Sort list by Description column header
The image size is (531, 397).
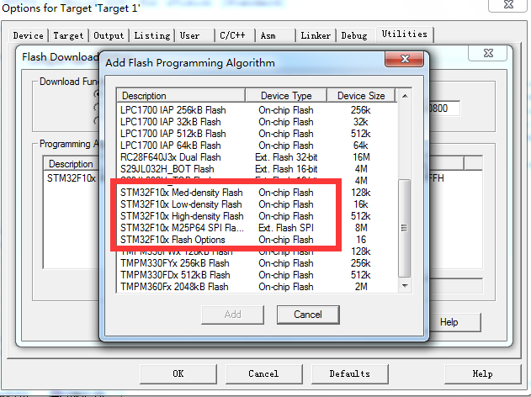[181, 96]
